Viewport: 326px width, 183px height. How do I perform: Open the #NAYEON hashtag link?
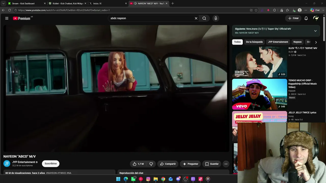coord(51,173)
